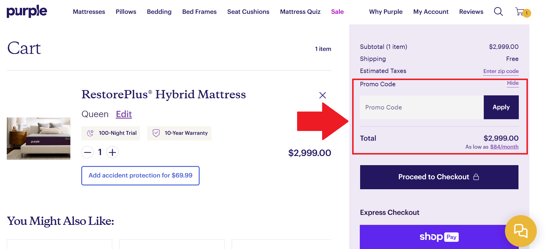The image size is (545, 249).
Task: Click the Enter zip code link
Action: point(501,71)
